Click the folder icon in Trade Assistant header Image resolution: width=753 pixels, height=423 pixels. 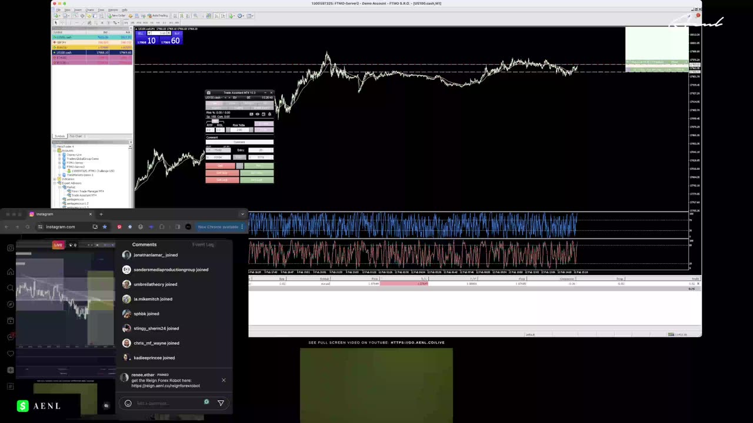[235, 98]
